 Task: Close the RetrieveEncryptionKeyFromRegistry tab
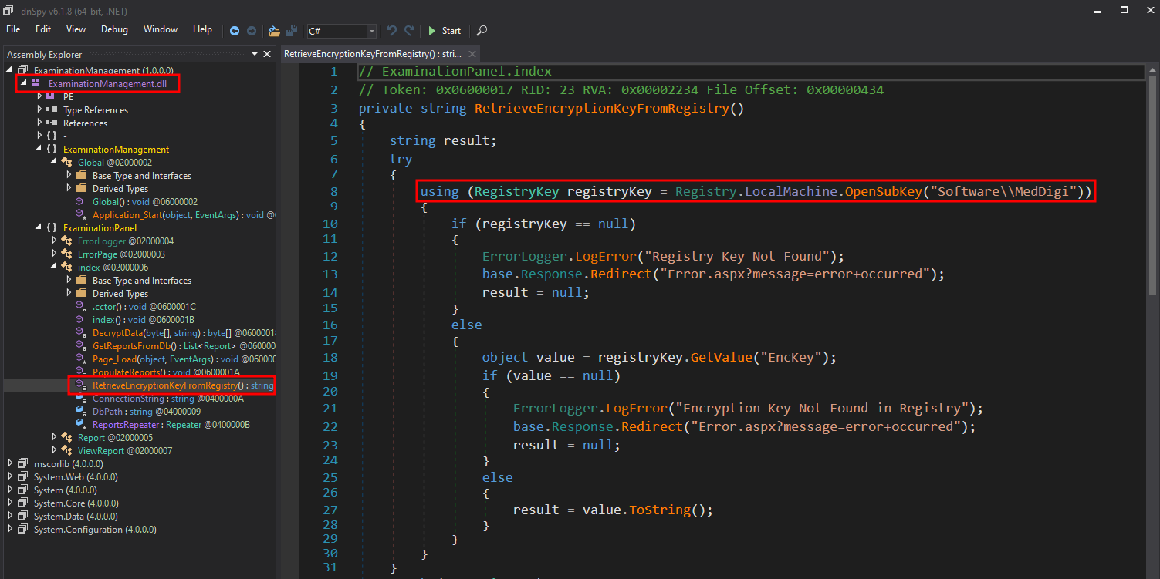click(471, 54)
